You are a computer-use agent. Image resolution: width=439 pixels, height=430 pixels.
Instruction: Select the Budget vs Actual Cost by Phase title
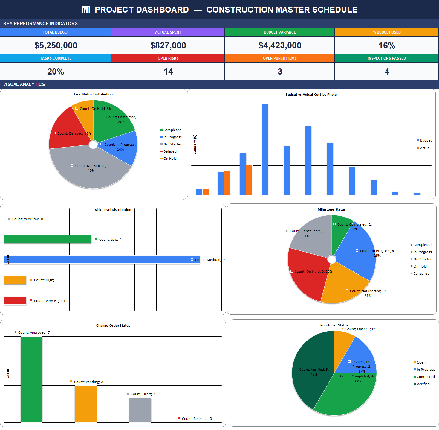[311, 95]
